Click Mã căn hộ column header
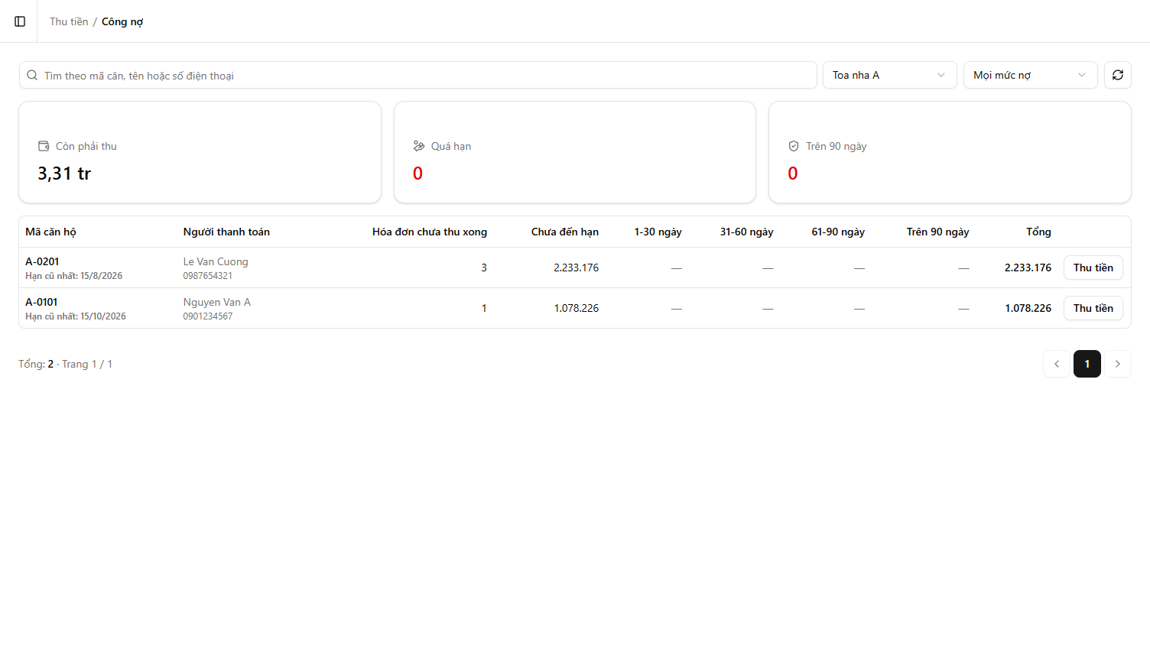This screenshot has width=1150, height=655. 51,232
